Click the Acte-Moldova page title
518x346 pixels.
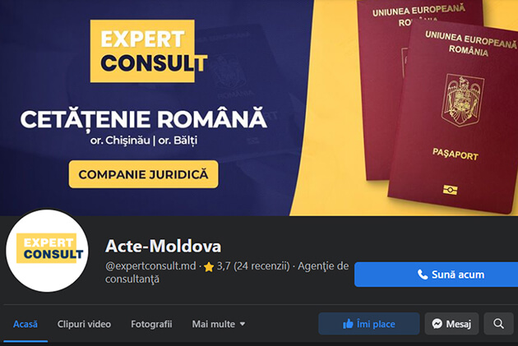[163, 247]
